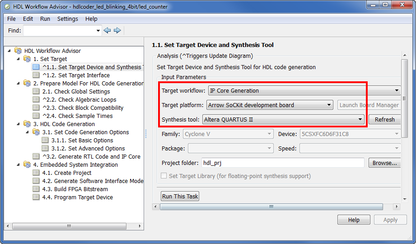Click the Project folder text field
This screenshot has width=416, height=244.
click(x=283, y=163)
